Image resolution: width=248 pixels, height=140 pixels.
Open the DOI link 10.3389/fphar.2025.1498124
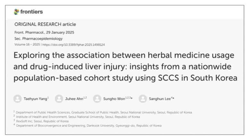pyautogui.click(x=73, y=45)
